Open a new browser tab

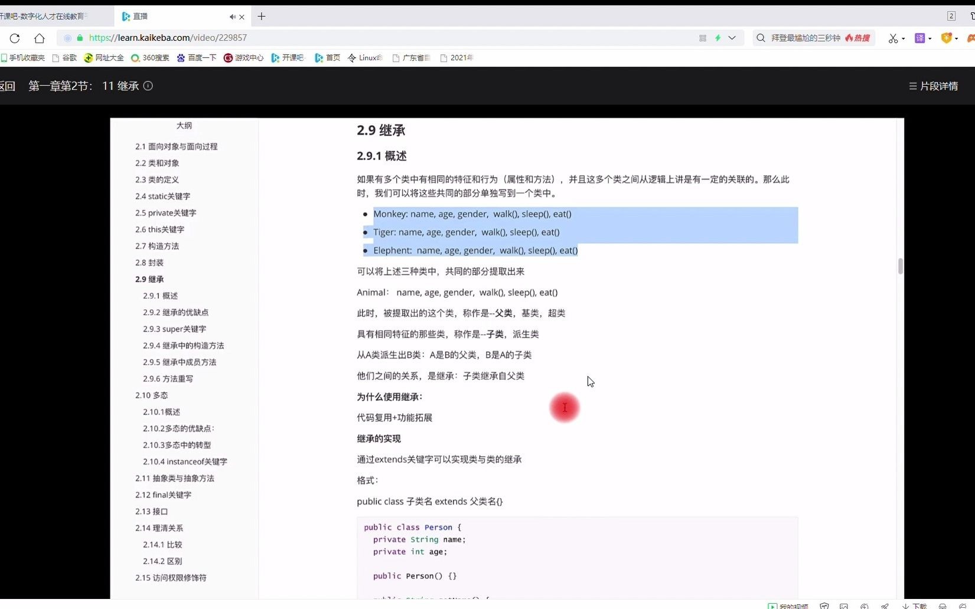(261, 17)
